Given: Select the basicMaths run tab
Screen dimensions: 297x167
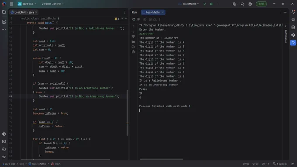Looking at the screenshot, I should tap(153, 12).
